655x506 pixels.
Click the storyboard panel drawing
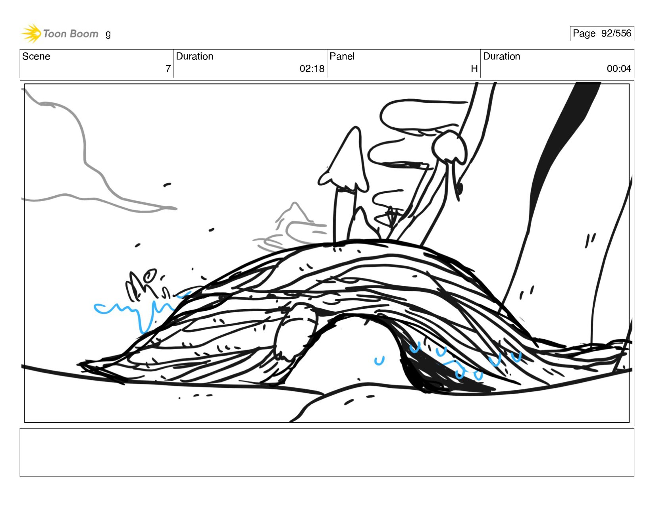(327, 253)
